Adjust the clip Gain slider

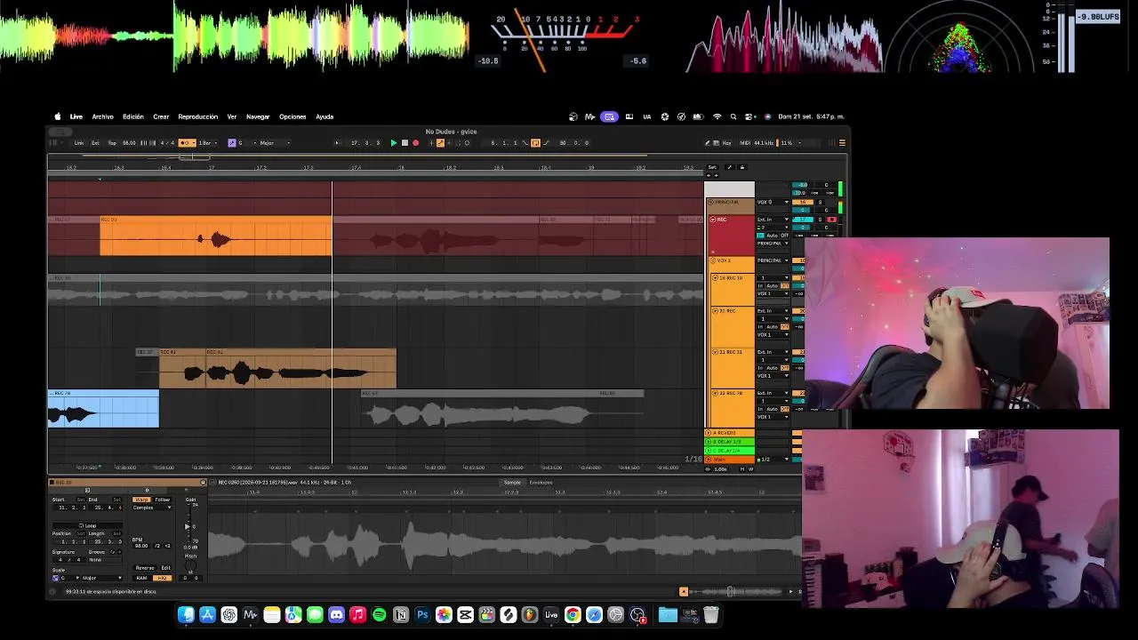point(188,526)
